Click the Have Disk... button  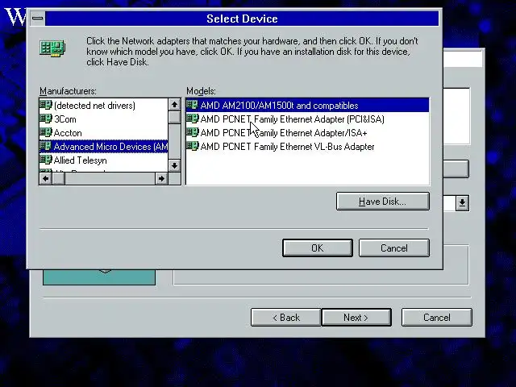coord(383,201)
